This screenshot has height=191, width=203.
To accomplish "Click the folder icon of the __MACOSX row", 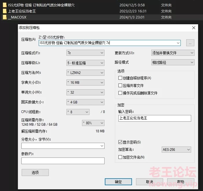I will coord(5,17).
